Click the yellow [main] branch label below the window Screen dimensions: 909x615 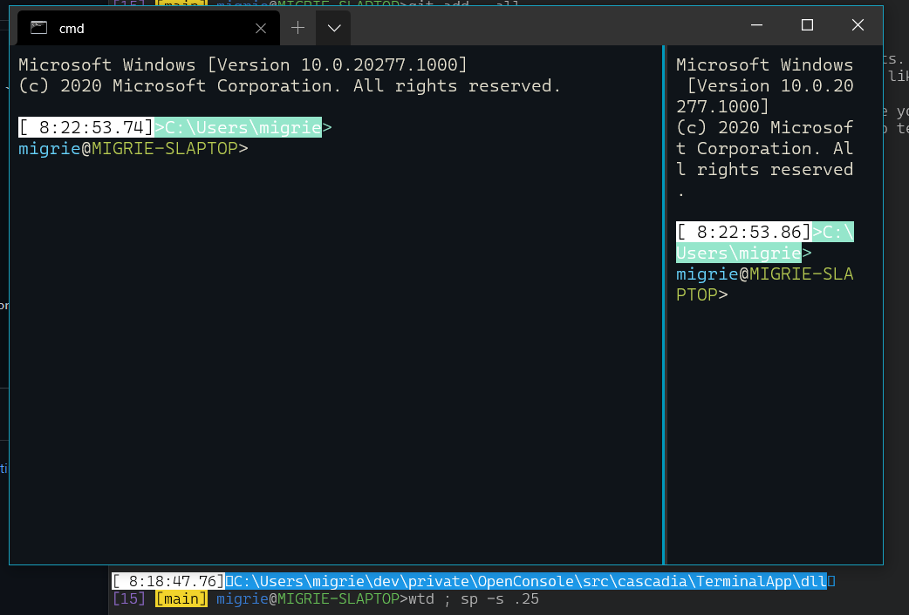click(x=181, y=598)
